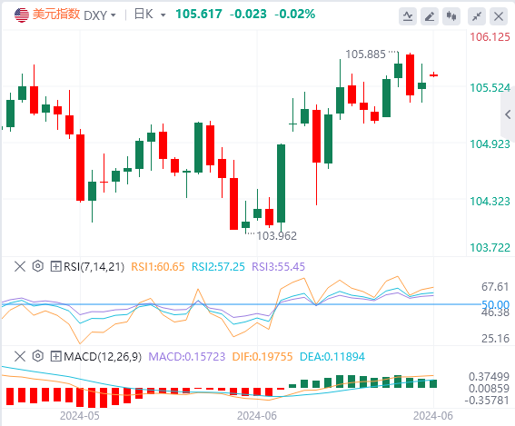Image resolution: width=515 pixels, height=426 pixels.
Task: Click the 105.885 high price marker
Action: [x=365, y=54]
